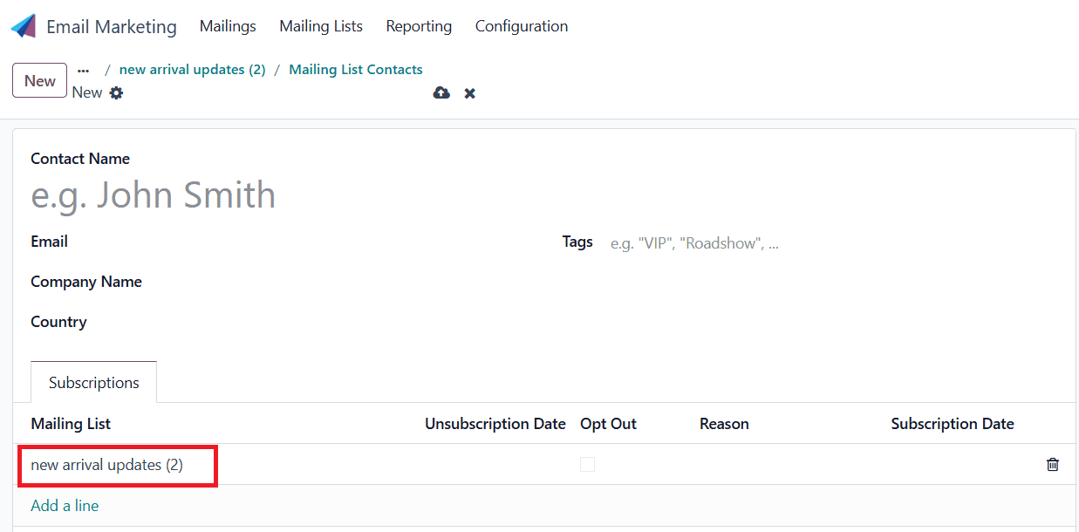Image resolution: width=1079 pixels, height=532 pixels.
Task: Click the new arrival updates (2) mailing list cell
Action: pyautogui.click(x=107, y=465)
